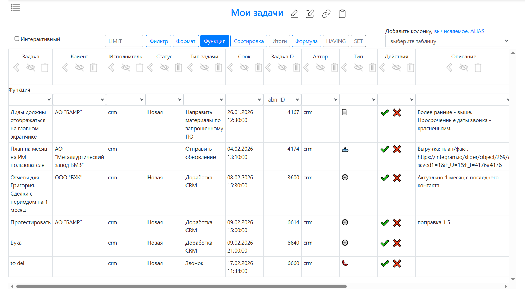Open the link chain icon in header
The width and height of the screenshot is (525, 304).
(x=326, y=14)
